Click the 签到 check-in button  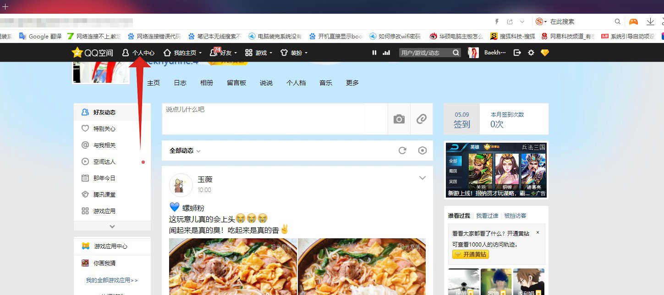click(462, 120)
